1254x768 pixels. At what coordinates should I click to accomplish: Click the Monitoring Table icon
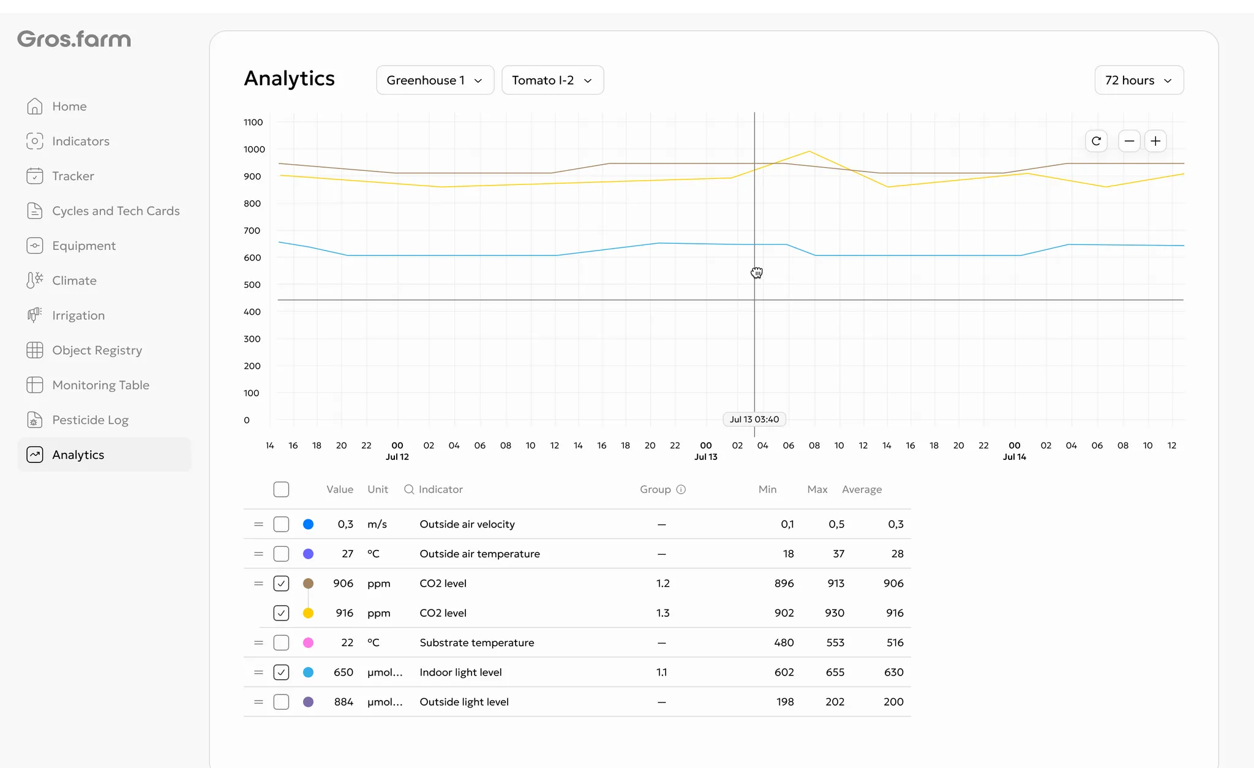tap(35, 385)
